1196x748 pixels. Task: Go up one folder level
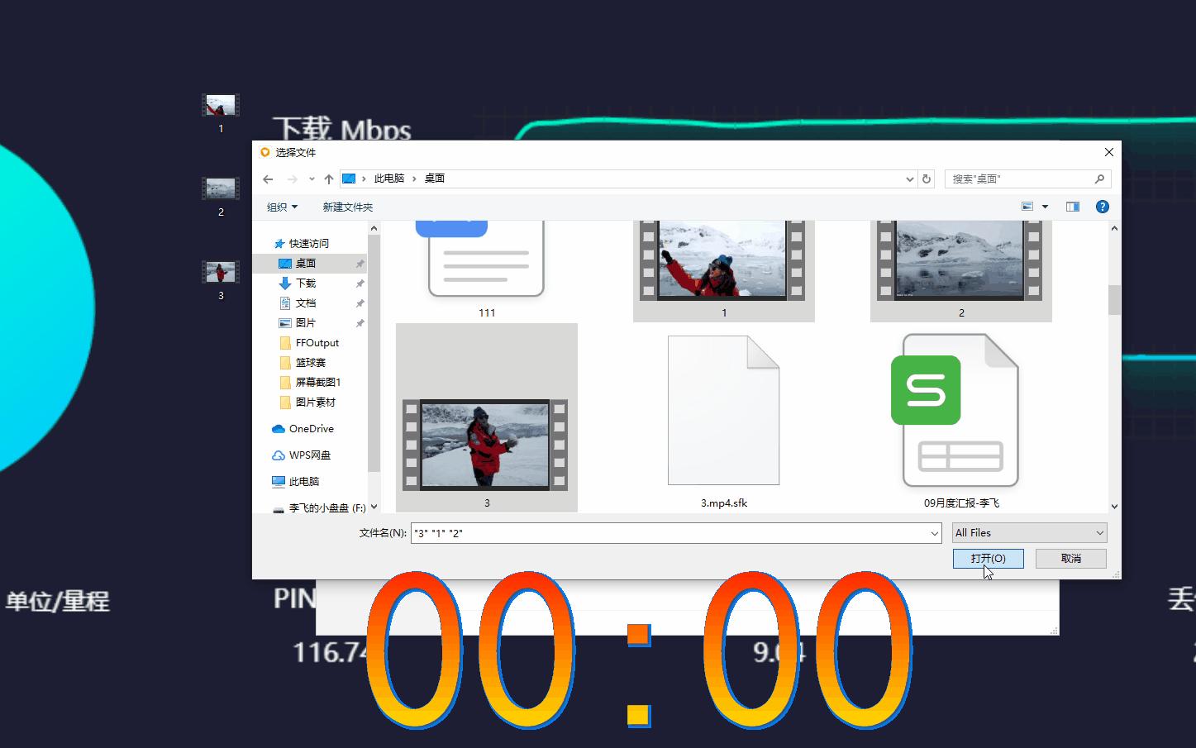(329, 179)
